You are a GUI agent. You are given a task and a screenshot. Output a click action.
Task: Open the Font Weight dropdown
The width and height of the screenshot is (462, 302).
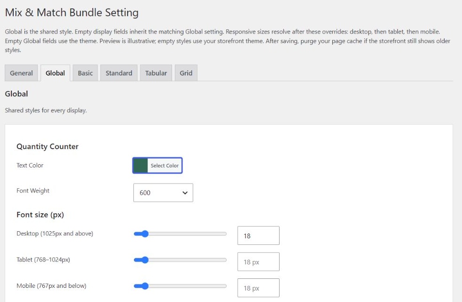163,193
